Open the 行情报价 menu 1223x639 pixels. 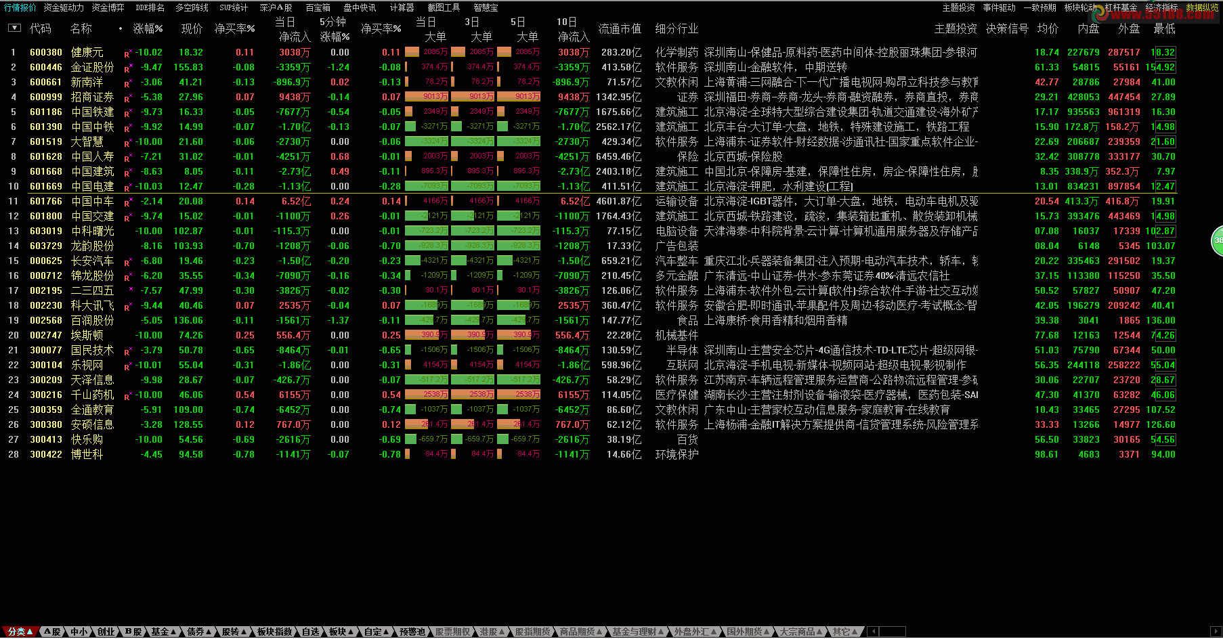pos(20,7)
